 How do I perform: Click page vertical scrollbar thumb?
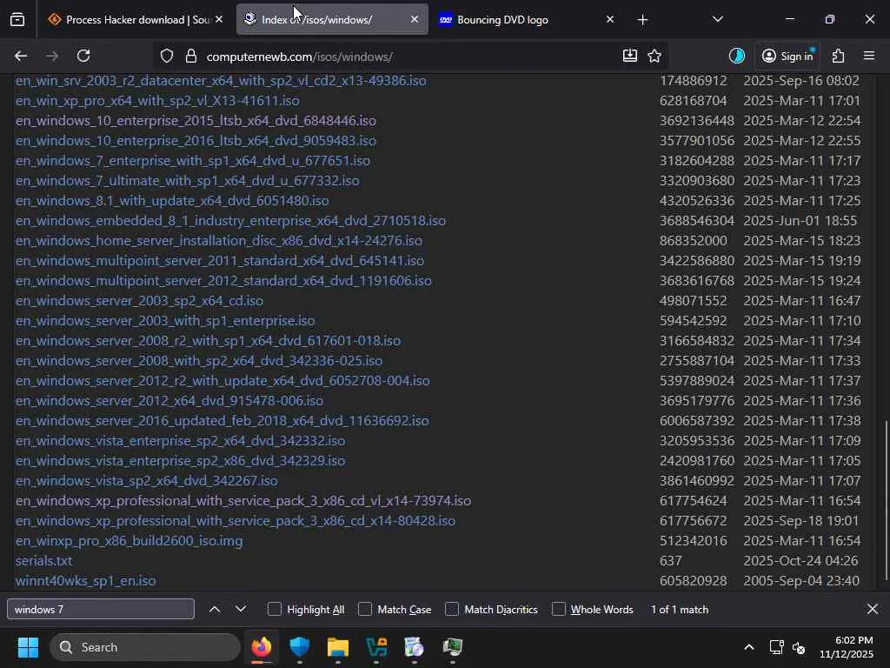(886, 500)
